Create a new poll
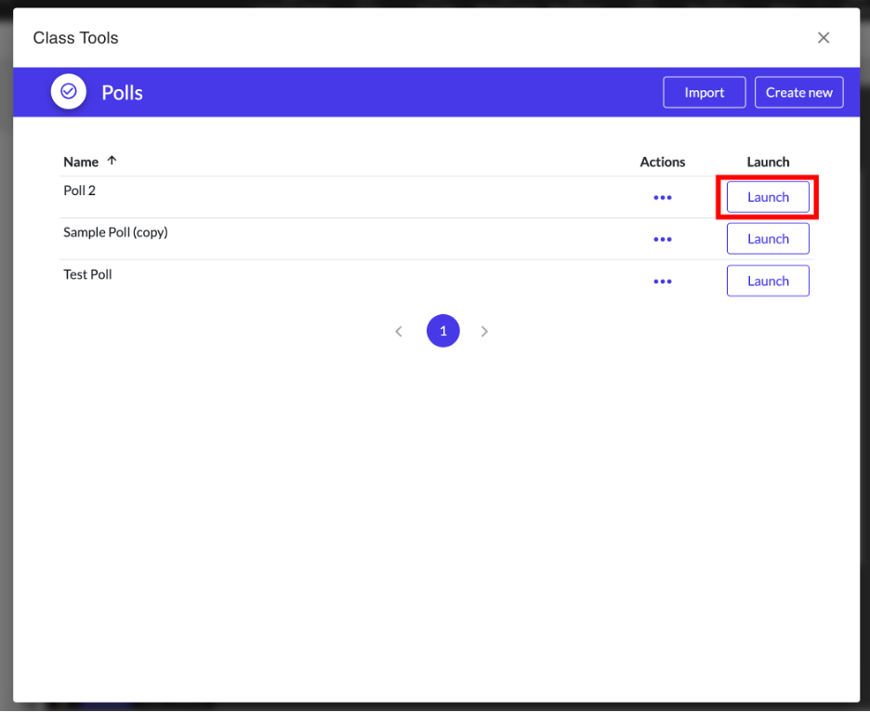Viewport: 870px width, 712px height. pos(798,93)
